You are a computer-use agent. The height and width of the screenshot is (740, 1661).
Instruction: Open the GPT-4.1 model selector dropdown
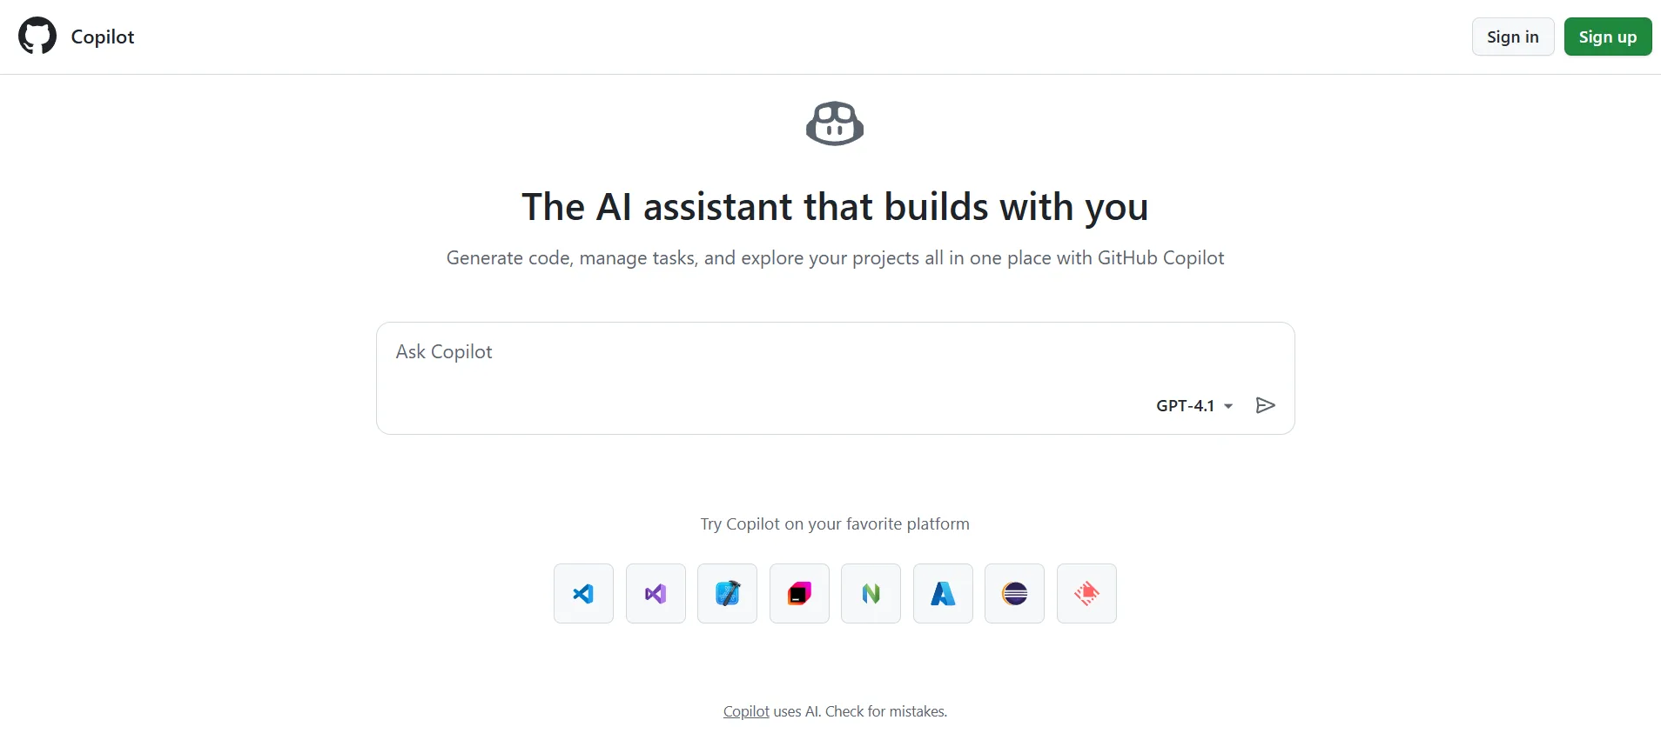click(1194, 405)
